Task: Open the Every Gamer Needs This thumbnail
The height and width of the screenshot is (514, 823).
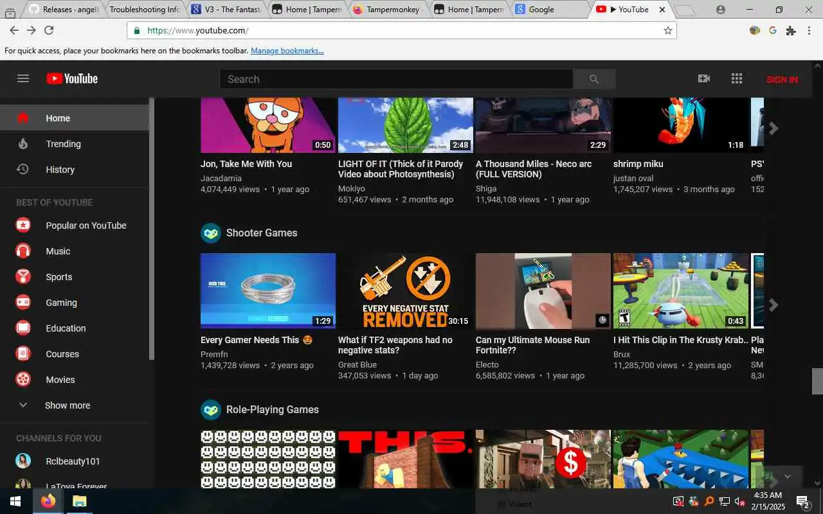Action: pos(268,290)
